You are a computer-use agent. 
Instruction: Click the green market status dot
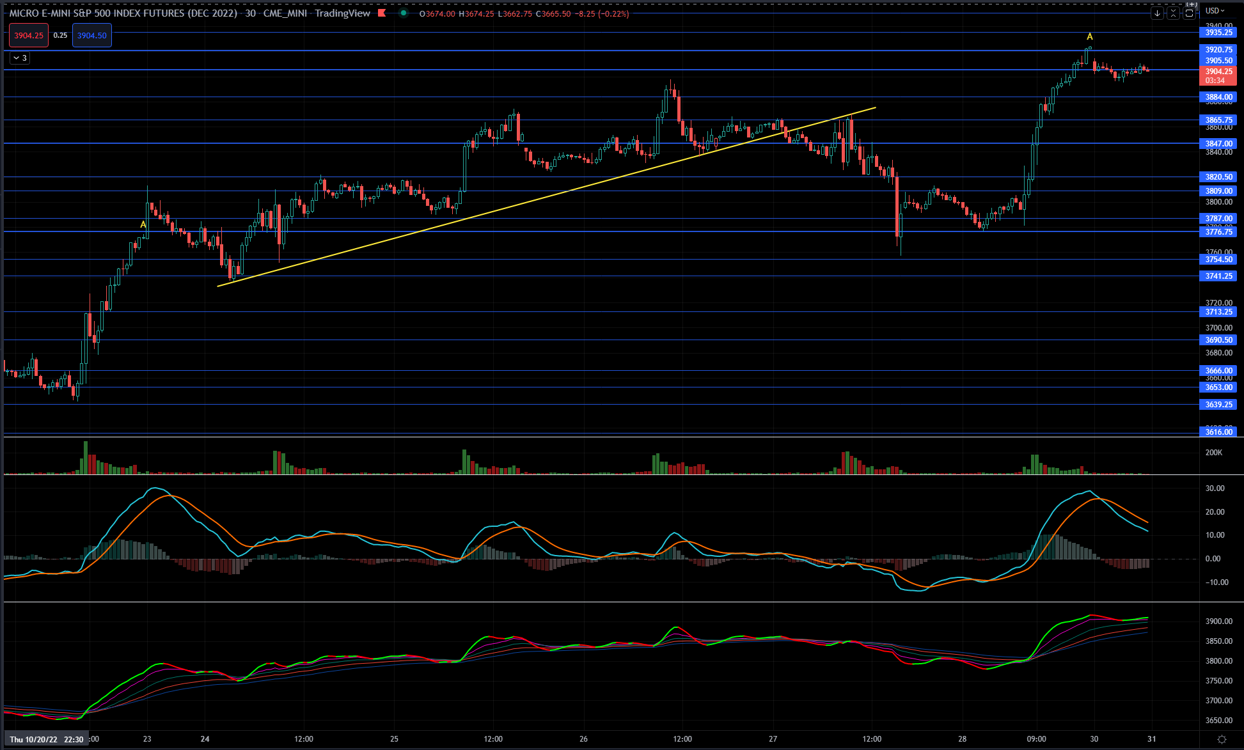click(x=404, y=13)
